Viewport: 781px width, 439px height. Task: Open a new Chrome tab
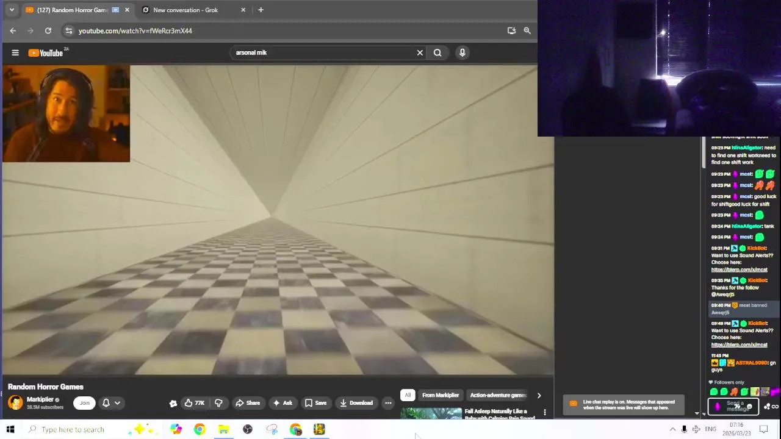click(x=261, y=10)
